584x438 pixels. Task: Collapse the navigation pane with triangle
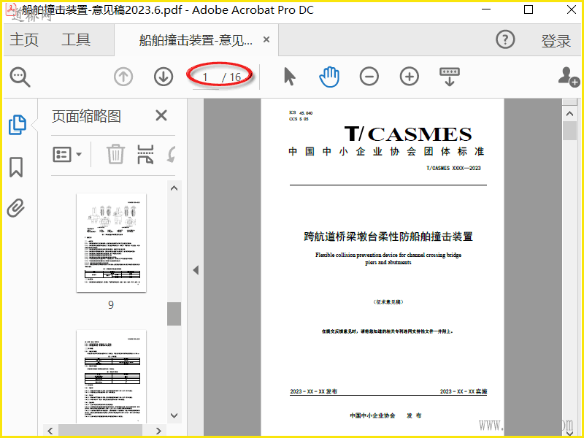[196, 270]
